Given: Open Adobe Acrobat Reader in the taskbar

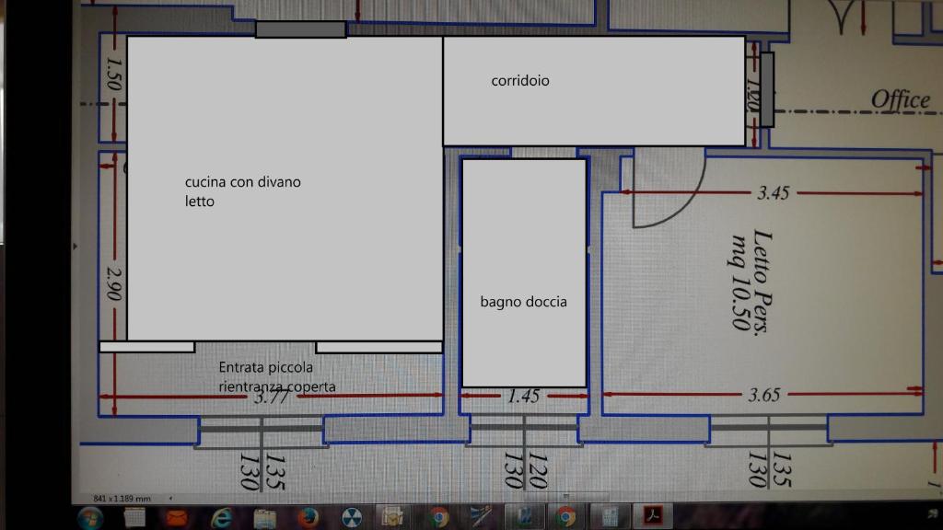Looking at the screenshot, I should click(x=653, y=517).
